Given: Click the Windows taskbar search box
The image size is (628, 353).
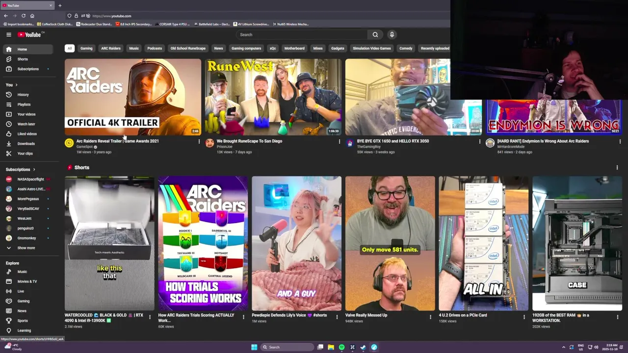Looking at the screenshot, I should pos(287,347).
